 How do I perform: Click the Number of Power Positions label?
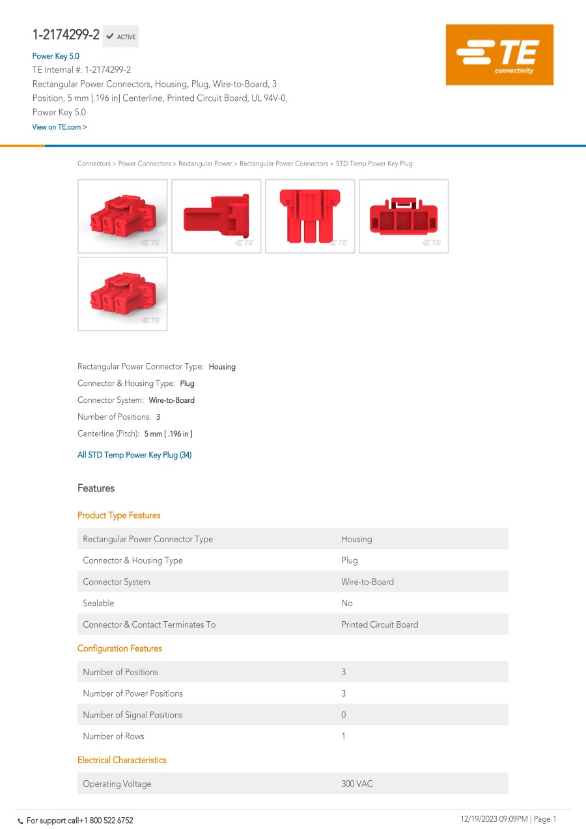pos(133,693)
